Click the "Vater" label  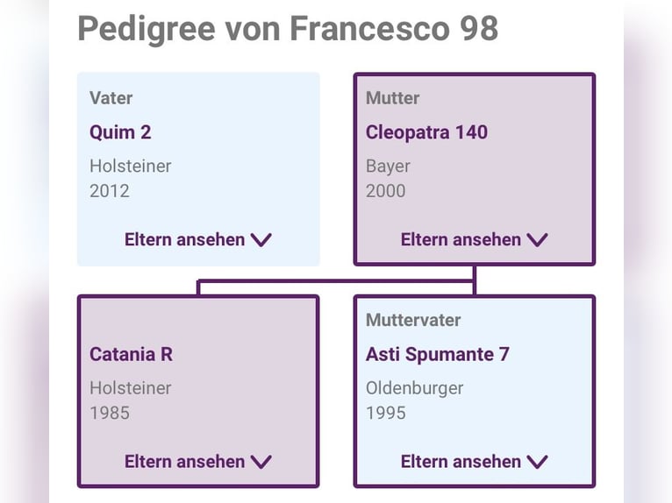[x=111, y=98]
